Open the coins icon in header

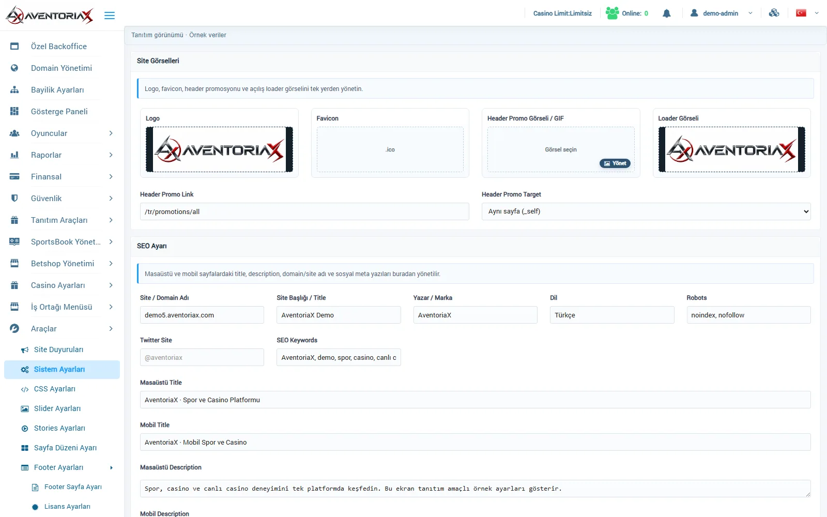click(x=774, y=13)
